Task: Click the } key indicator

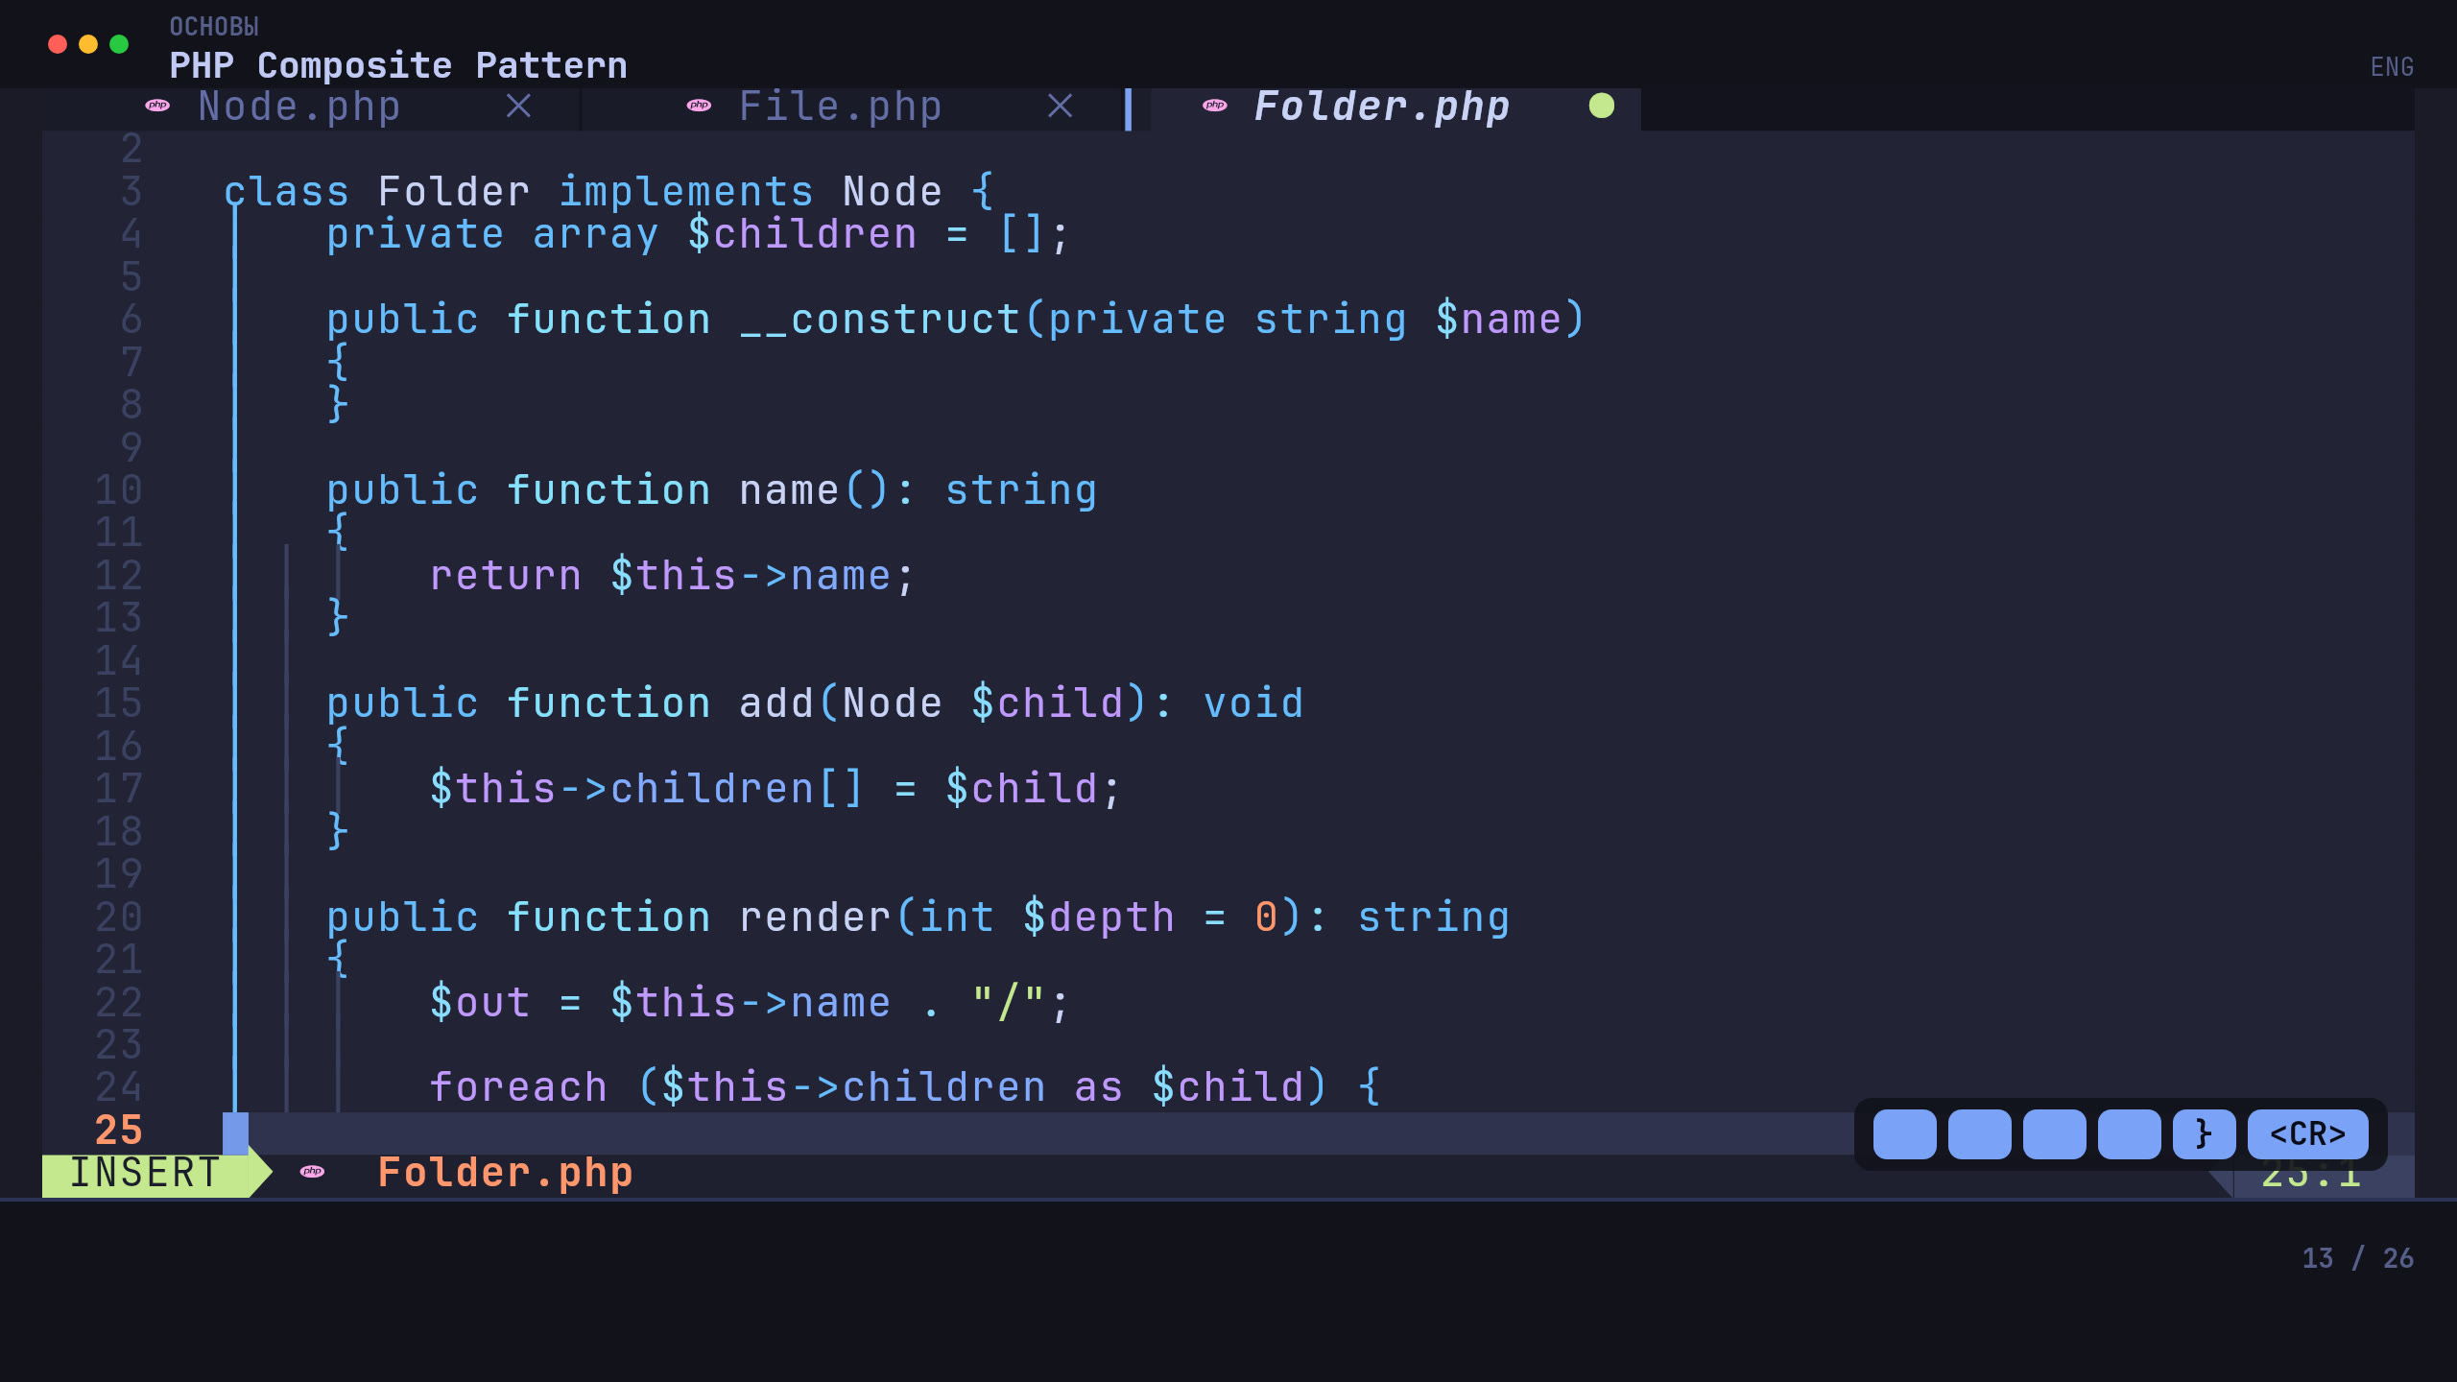Action: [x=2204, y=1134]
